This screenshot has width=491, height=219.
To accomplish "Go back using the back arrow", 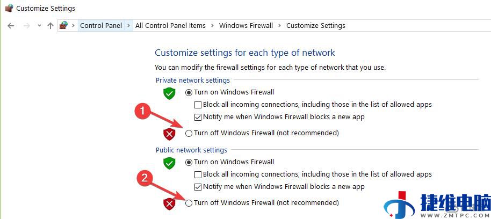I will point(11,26).
